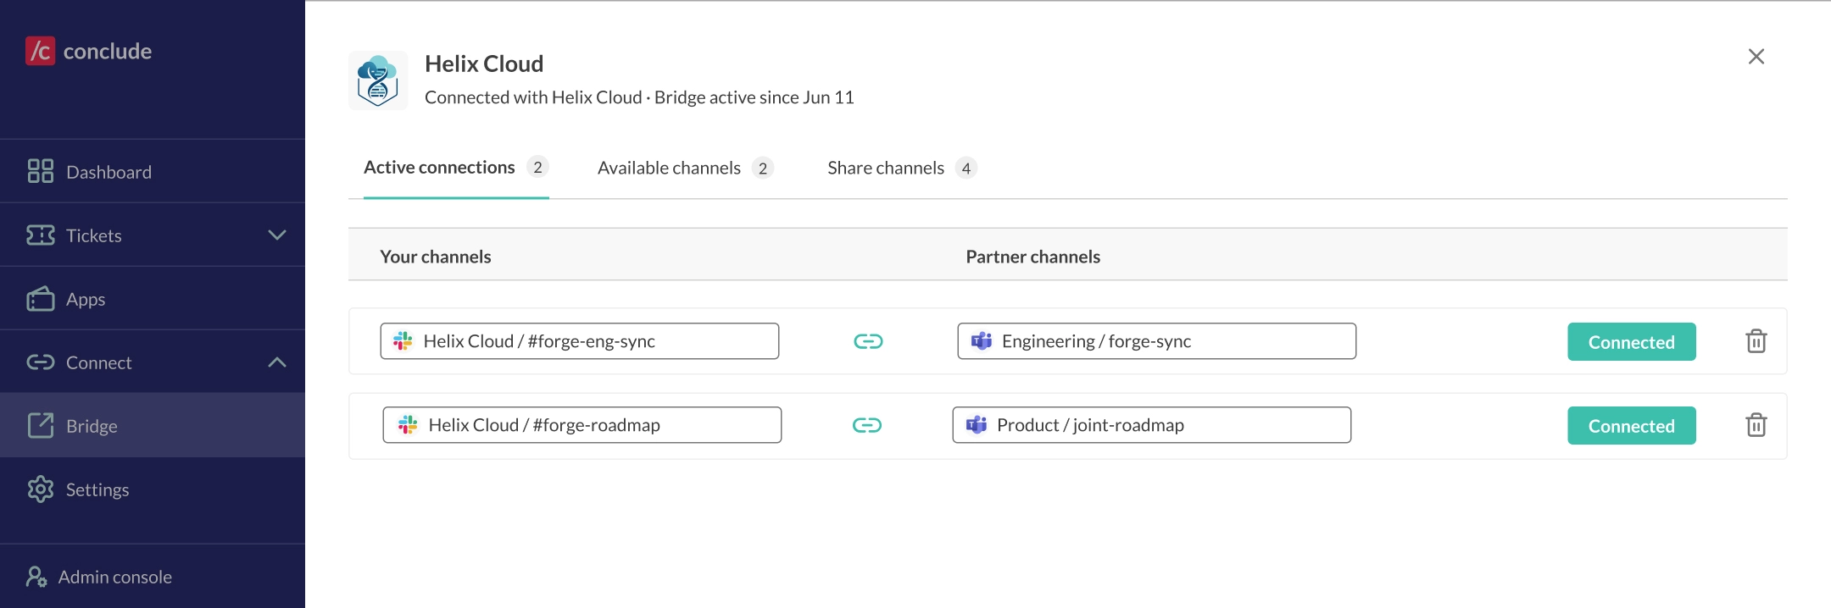Click the Helix Cloud / #forge-roadmap field
Screen dimensions: 1831x608
582,425
